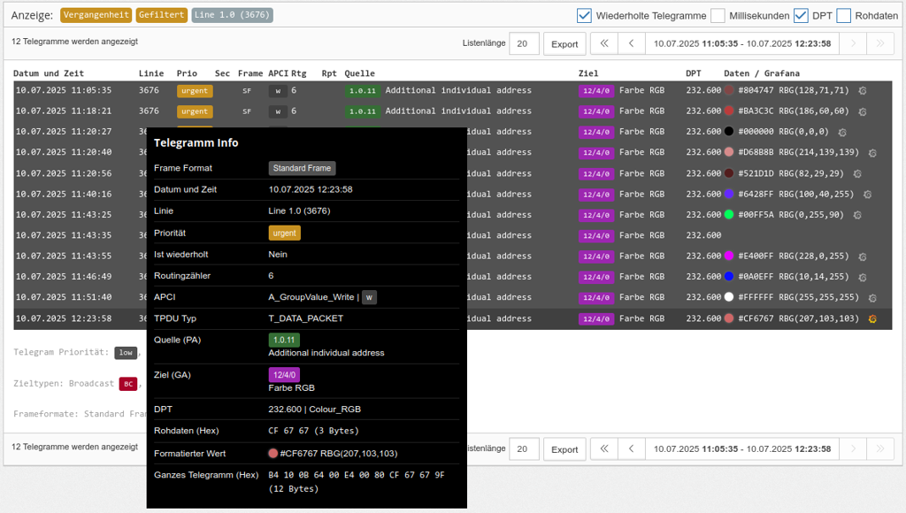
Task: Click the Datum und Zeit column header
Action: (x=49, y=73)
